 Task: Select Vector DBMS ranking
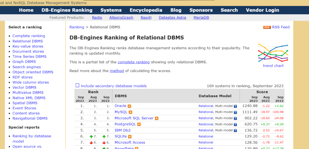click(24, 88)
